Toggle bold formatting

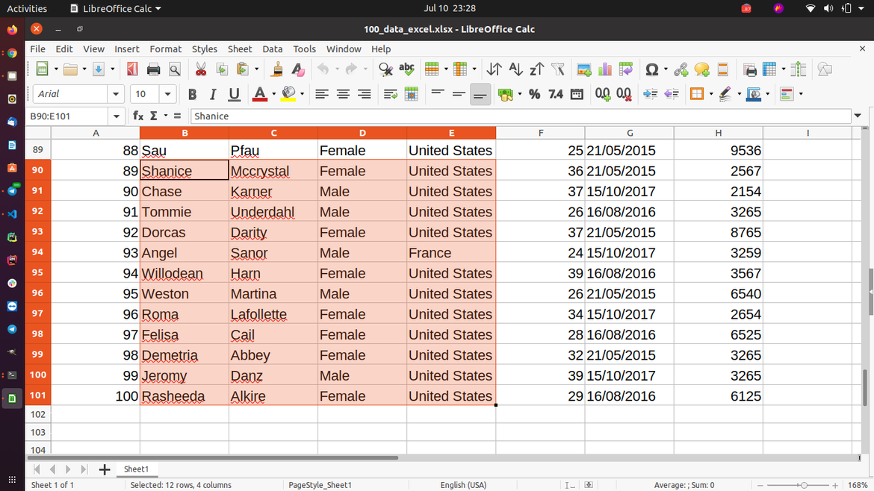pos(192,94)
